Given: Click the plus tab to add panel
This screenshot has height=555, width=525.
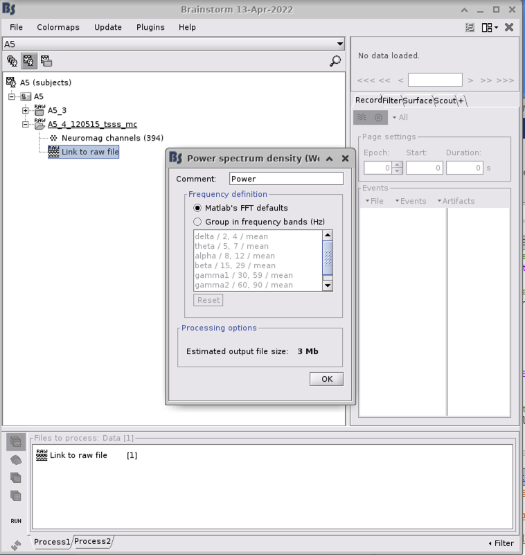Looking at the screenshot, I should pos(461,101).
